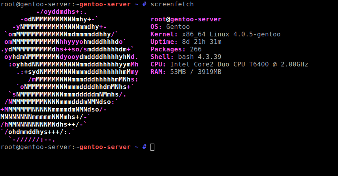This screenshot has width=338, height=176.
Task: Click the ASCII line starting '/mMMMMMMNNNmmmddd'
Action: [x=83, y=79]
